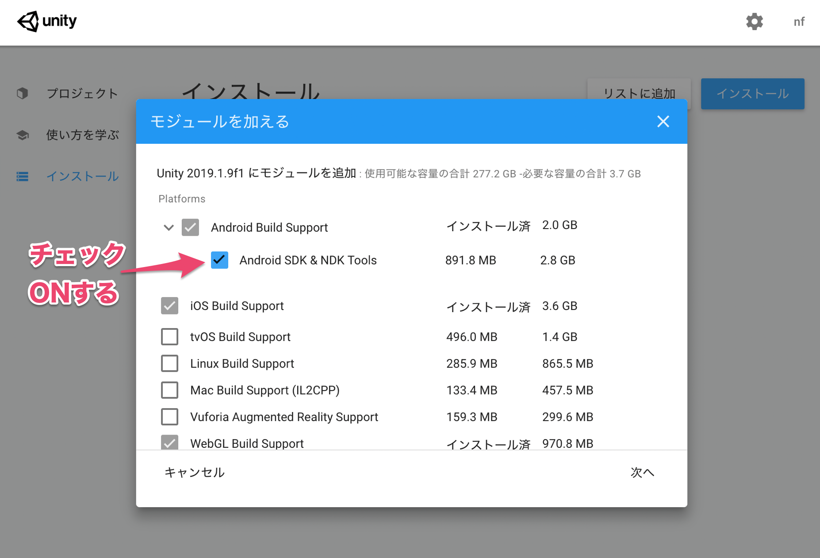820x558 pixels.
Task: Toggle the WebGL Build Support checkbox
Action: 169,442
